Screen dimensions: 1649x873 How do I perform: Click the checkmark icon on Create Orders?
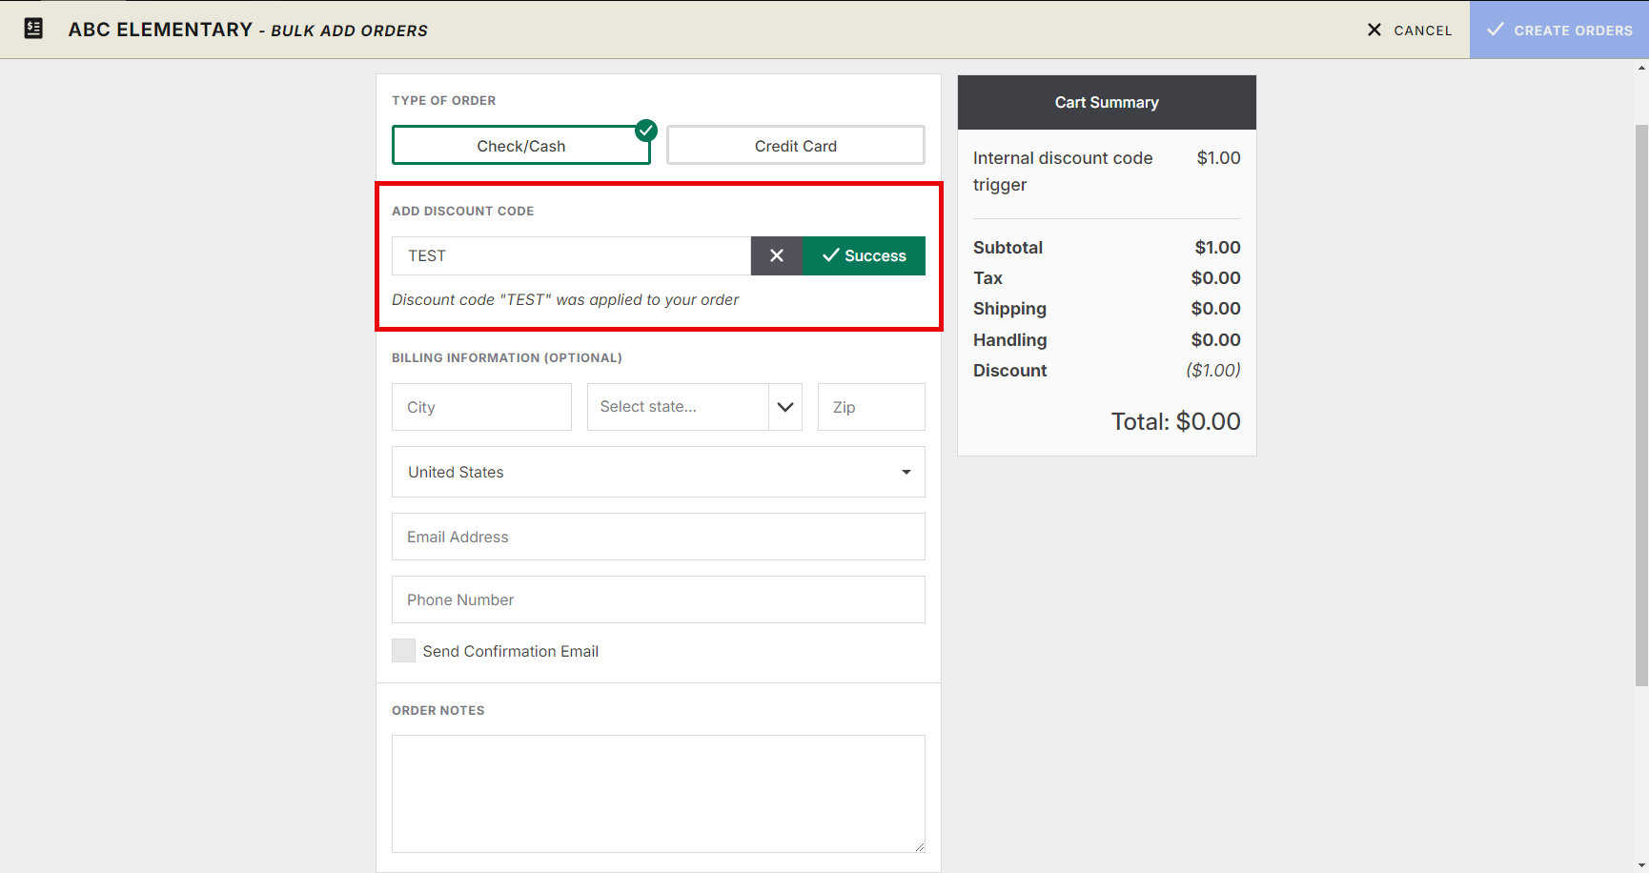click(1496, 30)
